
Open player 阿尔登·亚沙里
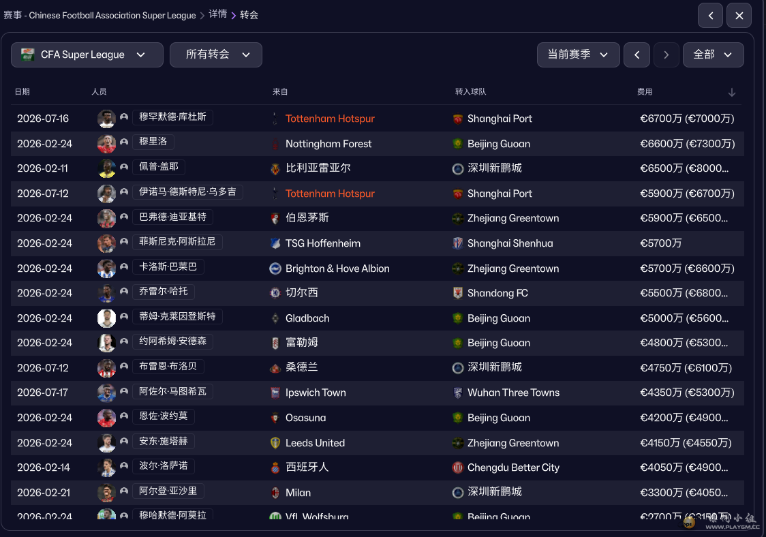168,491
